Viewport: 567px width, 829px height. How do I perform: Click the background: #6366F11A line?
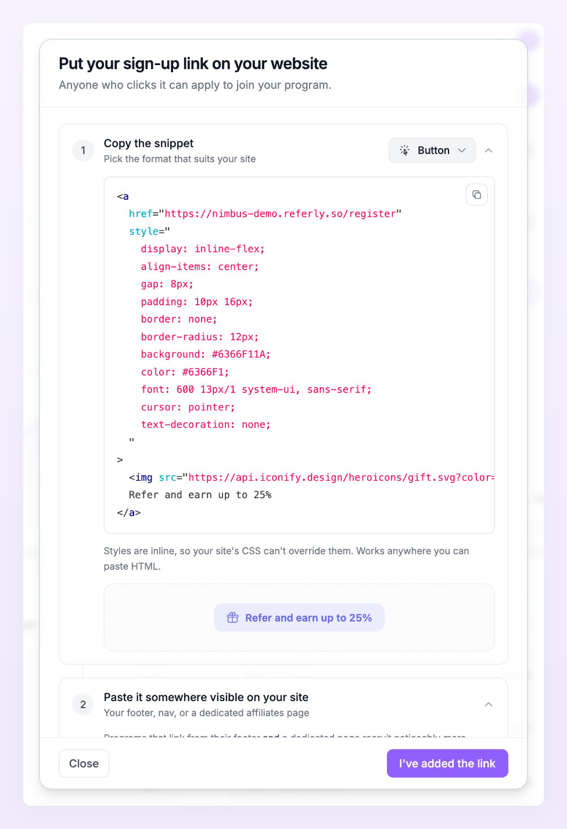coord(206,355)
